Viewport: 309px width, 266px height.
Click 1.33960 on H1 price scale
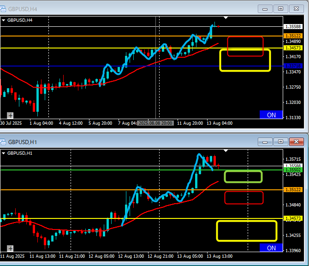293,250
